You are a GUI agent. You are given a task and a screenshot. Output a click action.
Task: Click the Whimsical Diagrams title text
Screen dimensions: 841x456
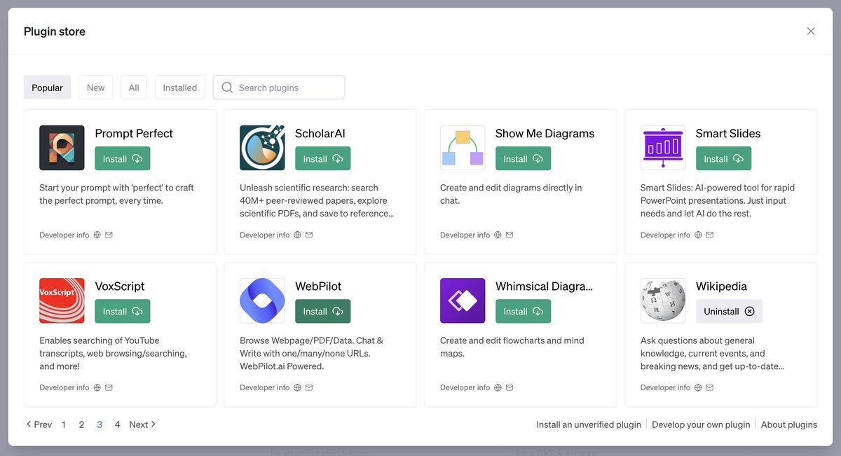[x=544, y=286]
